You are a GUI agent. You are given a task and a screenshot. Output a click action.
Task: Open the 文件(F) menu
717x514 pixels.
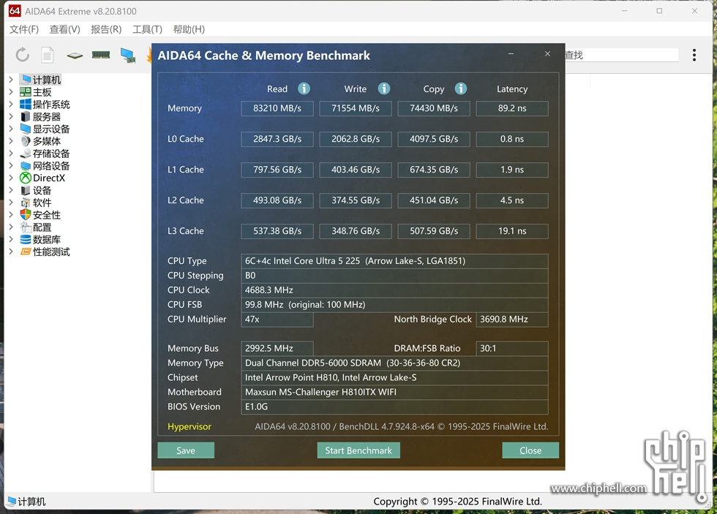(24, 29)
